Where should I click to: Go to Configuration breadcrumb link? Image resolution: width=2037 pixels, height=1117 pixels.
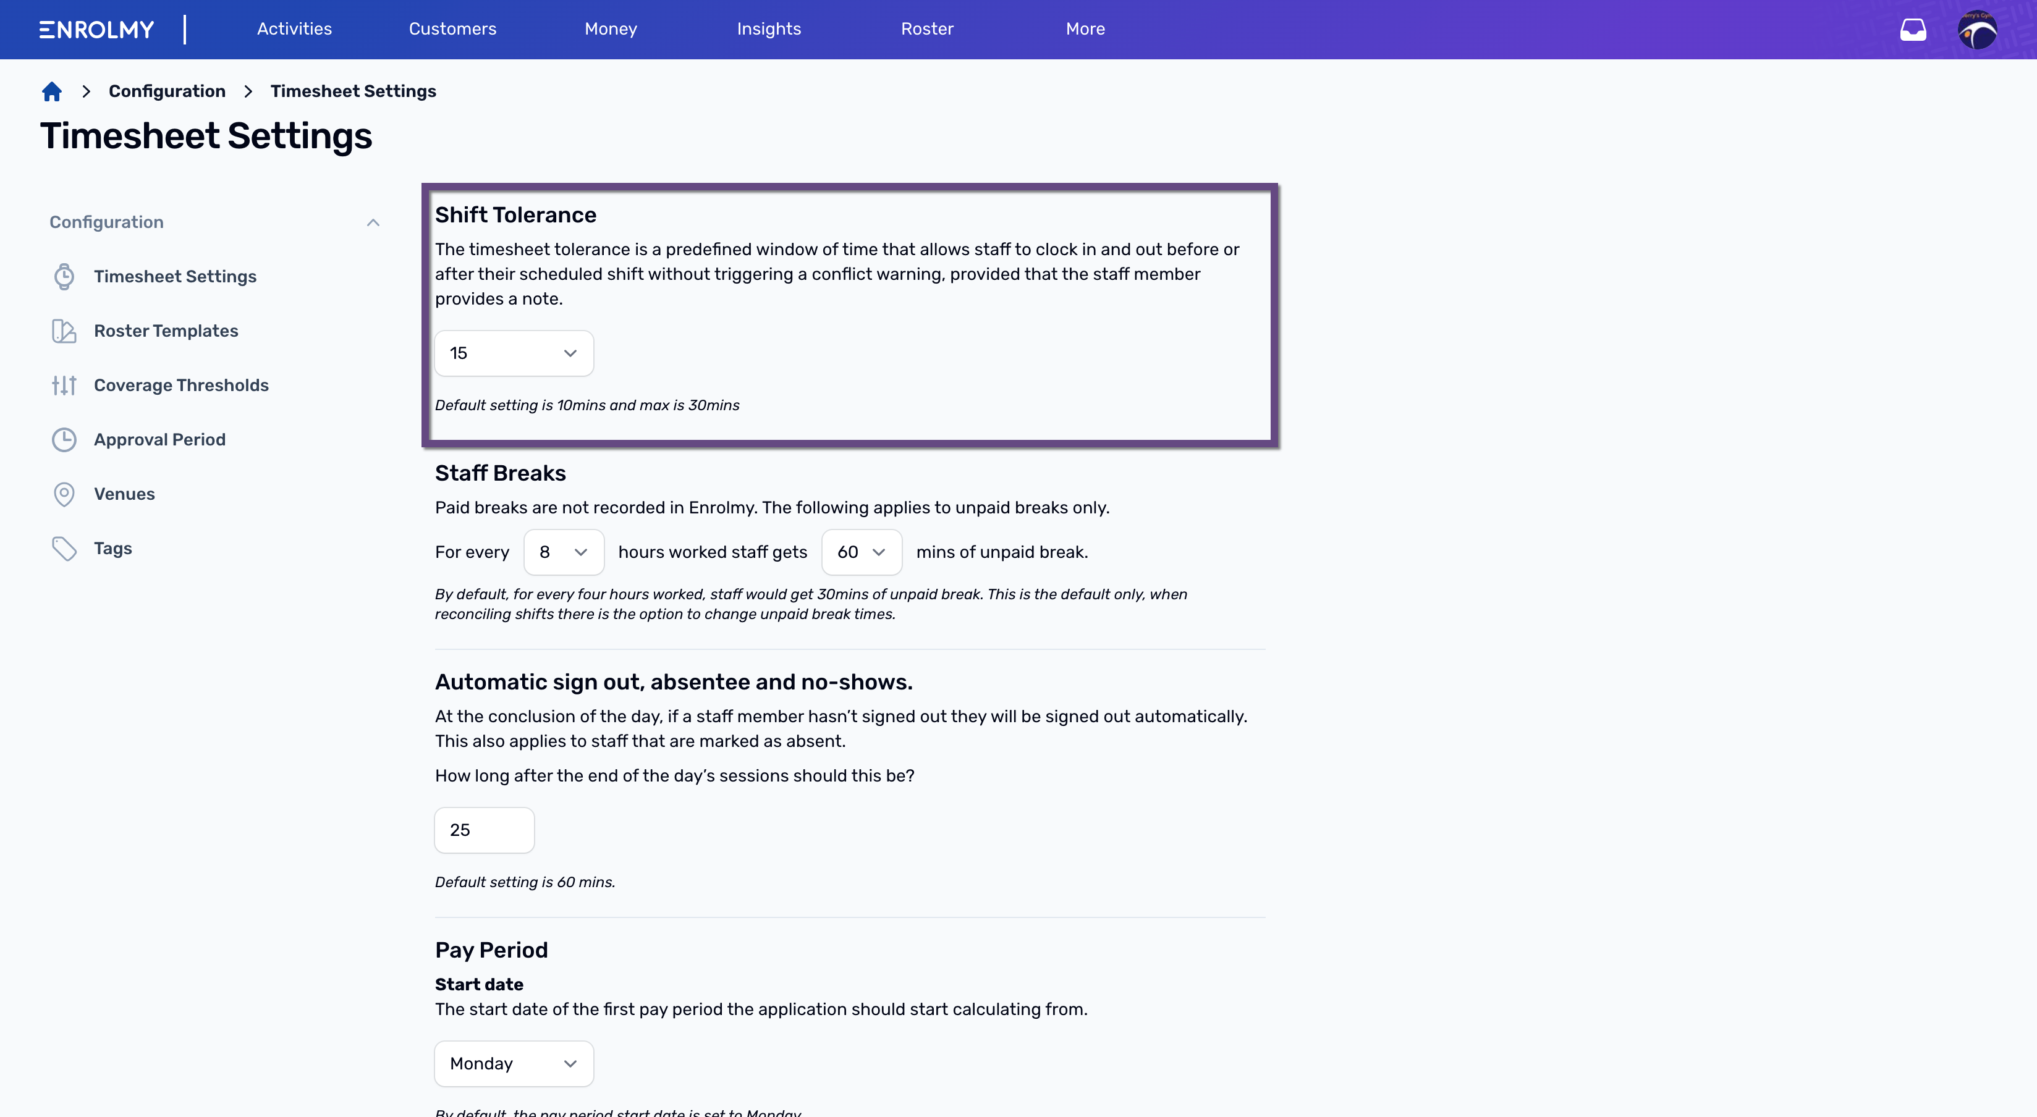coord(167,91)
